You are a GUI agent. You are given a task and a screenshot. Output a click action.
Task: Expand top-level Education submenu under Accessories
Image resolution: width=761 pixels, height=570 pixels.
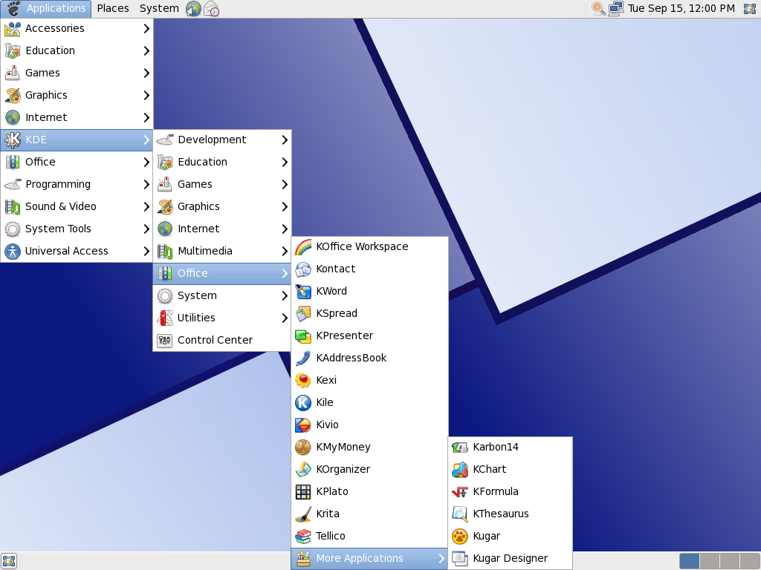77,51
